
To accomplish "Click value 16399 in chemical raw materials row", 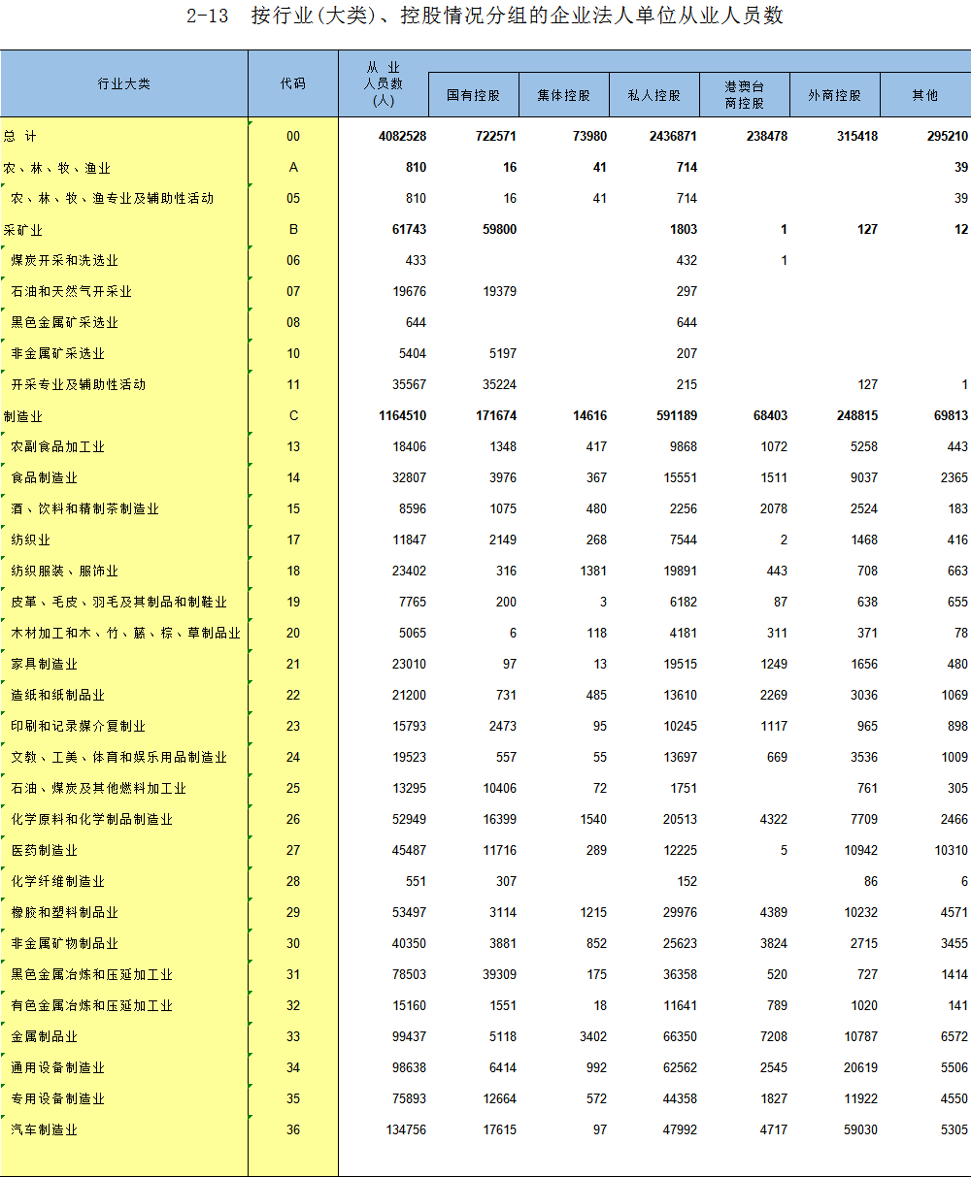I will click(x=500, y=820).
